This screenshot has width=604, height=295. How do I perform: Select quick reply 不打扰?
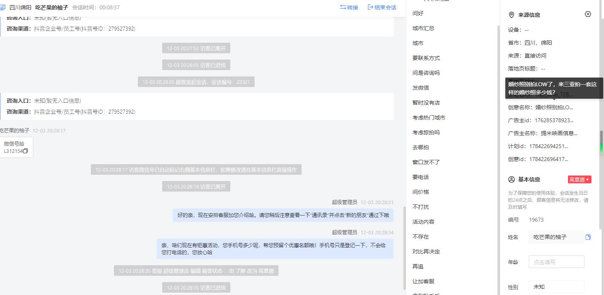pyautogui.click(x=421, y=207)
